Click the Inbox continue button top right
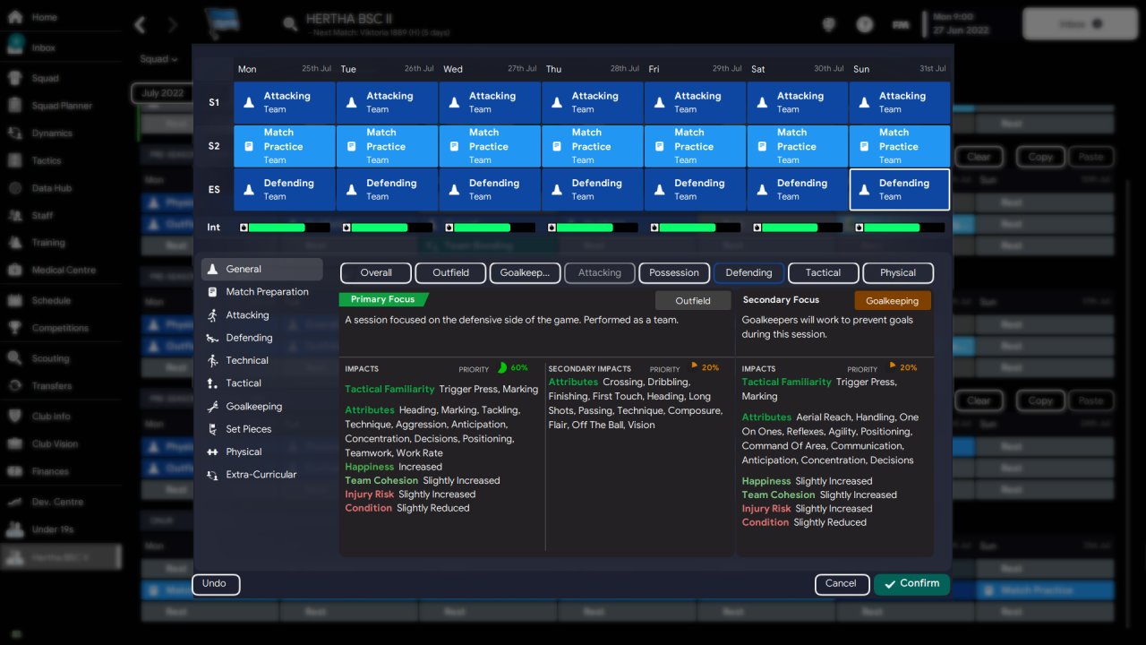Image resolution: width=1146 pixels, height=645 pixels. point(1080,24)
